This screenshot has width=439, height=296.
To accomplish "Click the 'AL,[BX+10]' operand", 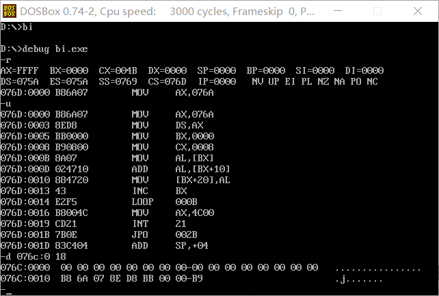I will pos(202,169).
